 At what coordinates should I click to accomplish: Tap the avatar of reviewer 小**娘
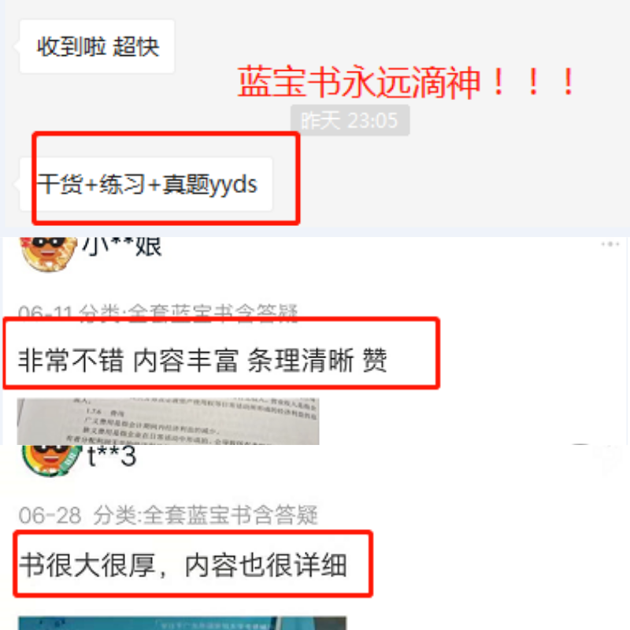click(x=49, y=254)
